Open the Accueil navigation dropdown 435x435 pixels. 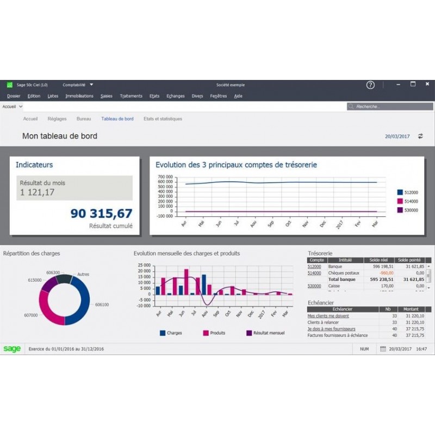tap(13, 107)
